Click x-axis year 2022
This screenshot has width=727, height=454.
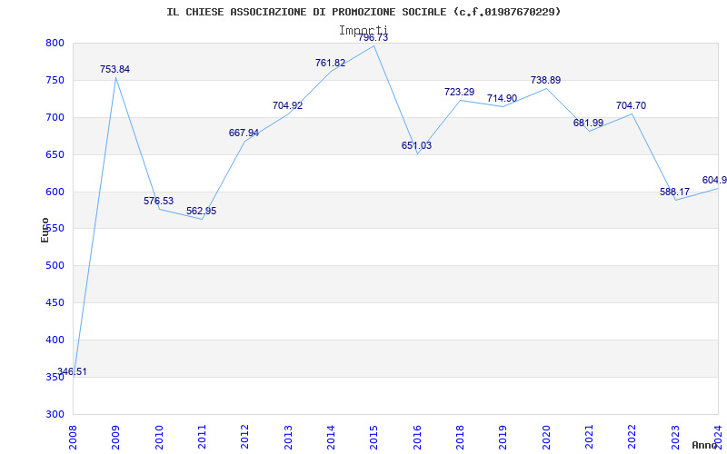tap(632, 438)
